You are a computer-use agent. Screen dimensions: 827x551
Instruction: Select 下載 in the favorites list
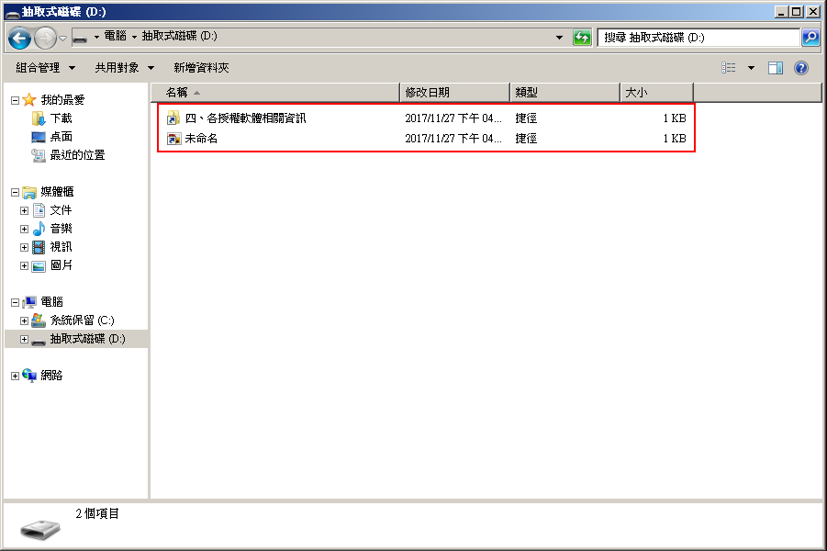click(x=61, y=118)
